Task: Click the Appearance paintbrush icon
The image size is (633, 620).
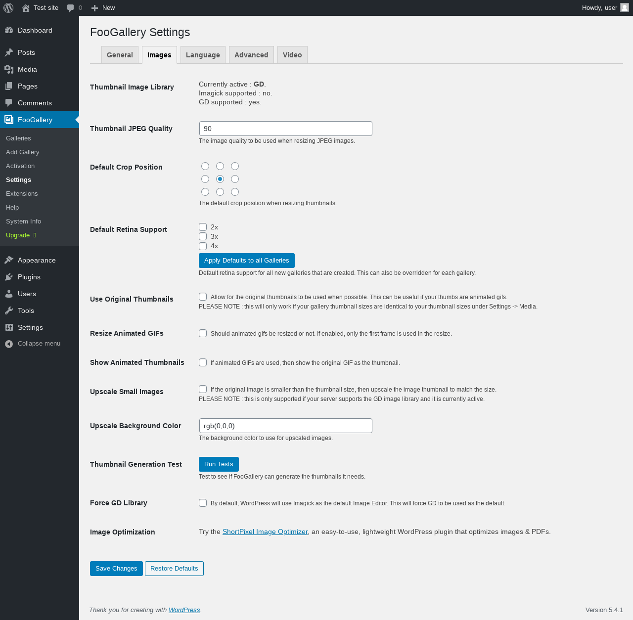Action: point(9,260)
